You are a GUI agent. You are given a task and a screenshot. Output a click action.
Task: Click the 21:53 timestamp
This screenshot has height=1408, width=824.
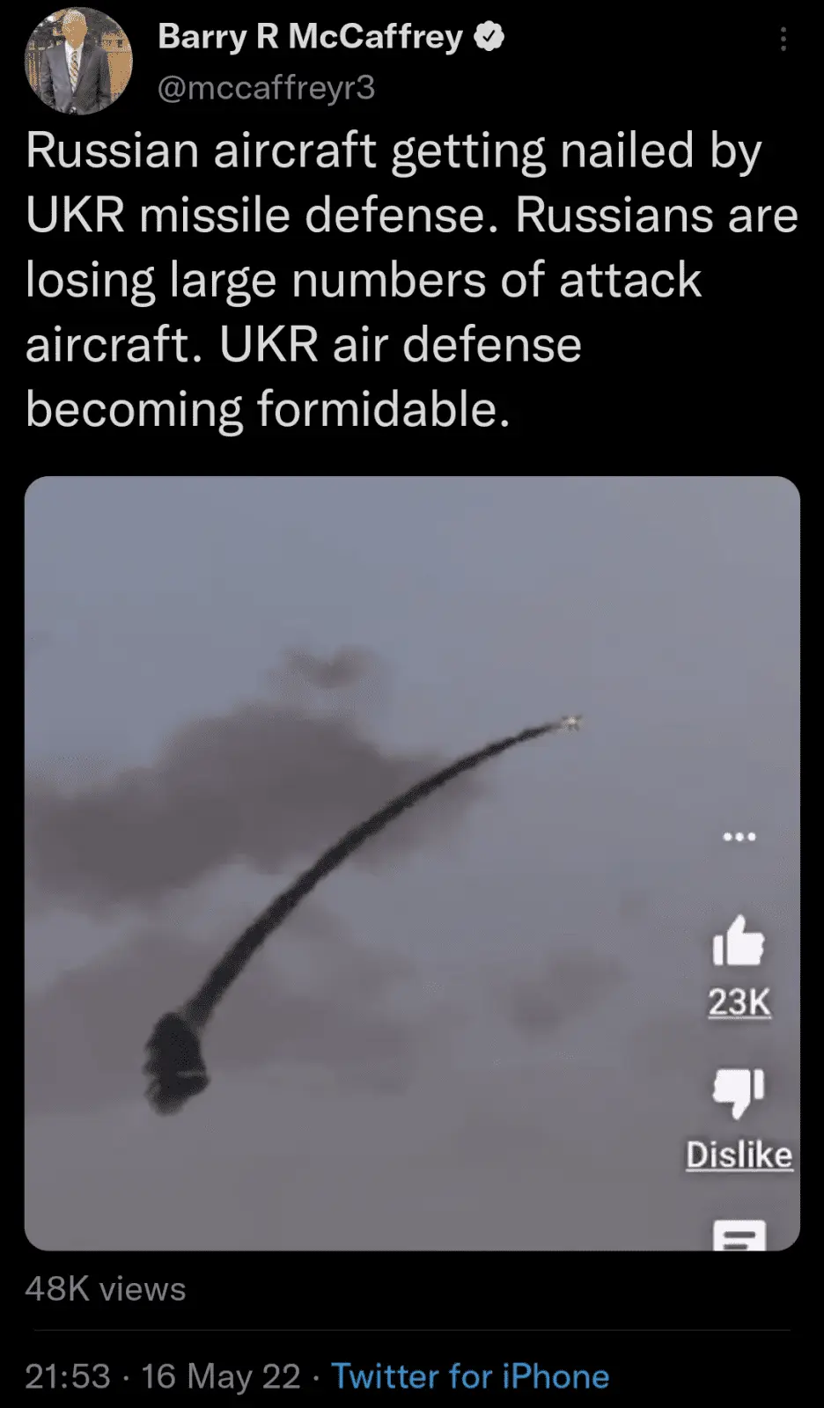(x=68, y=1376)
